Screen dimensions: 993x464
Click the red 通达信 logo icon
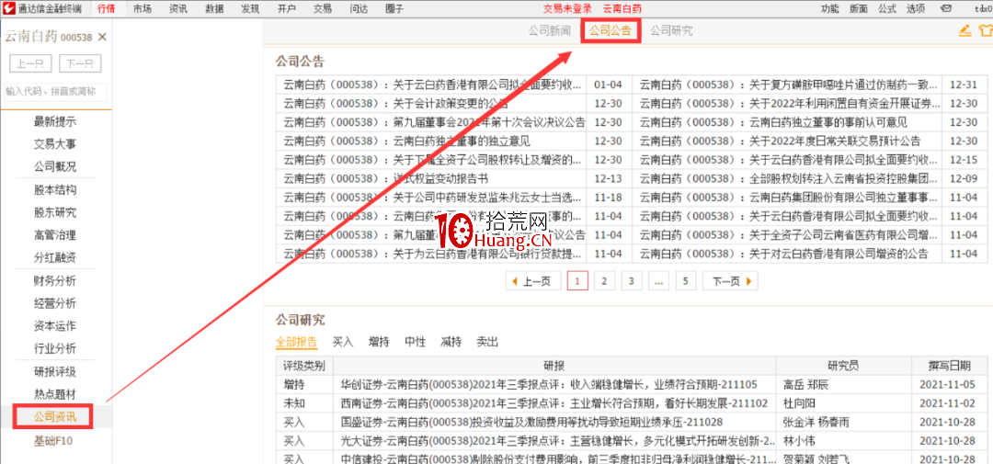coord(8,9)
